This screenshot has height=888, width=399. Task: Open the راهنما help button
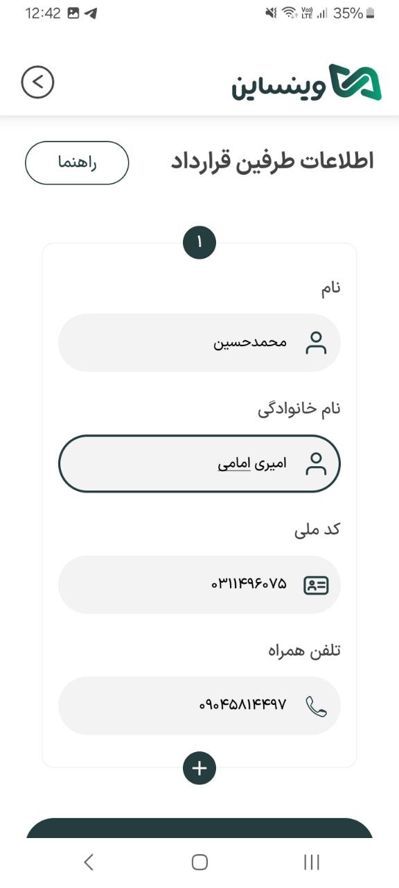77,163
